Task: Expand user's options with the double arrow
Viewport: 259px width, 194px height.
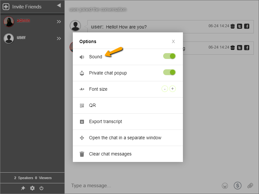Action: click(x=59, y=38)
